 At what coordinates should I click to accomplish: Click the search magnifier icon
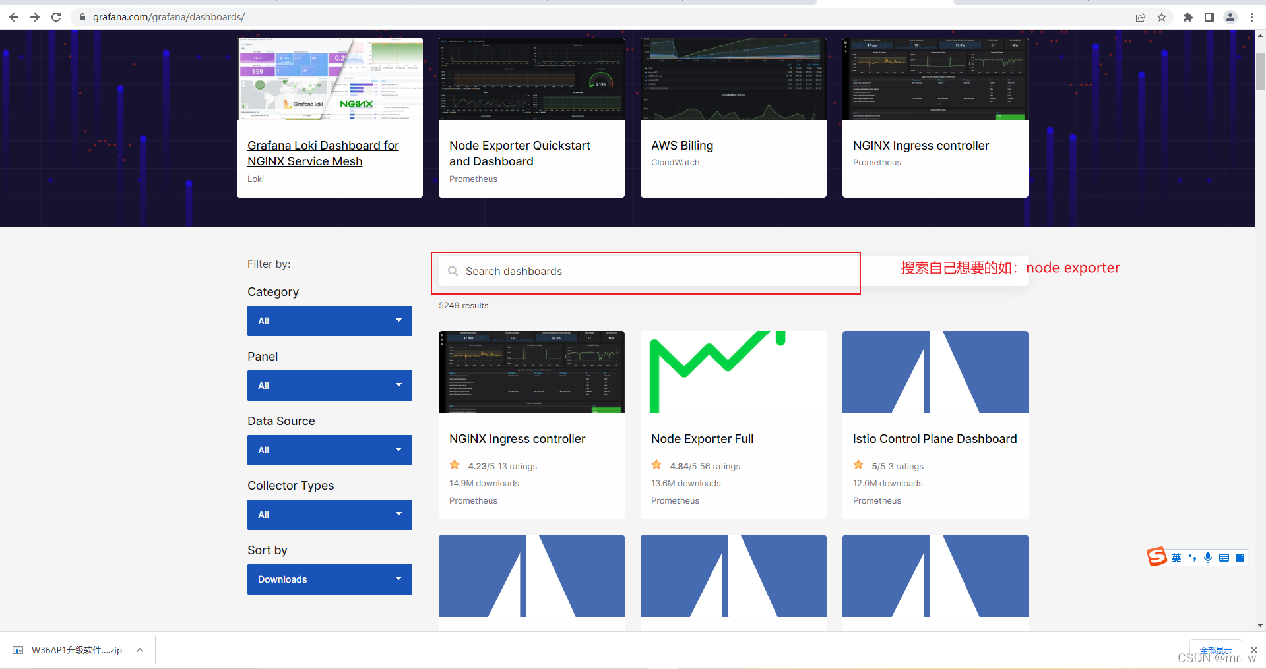pos(453,271)
